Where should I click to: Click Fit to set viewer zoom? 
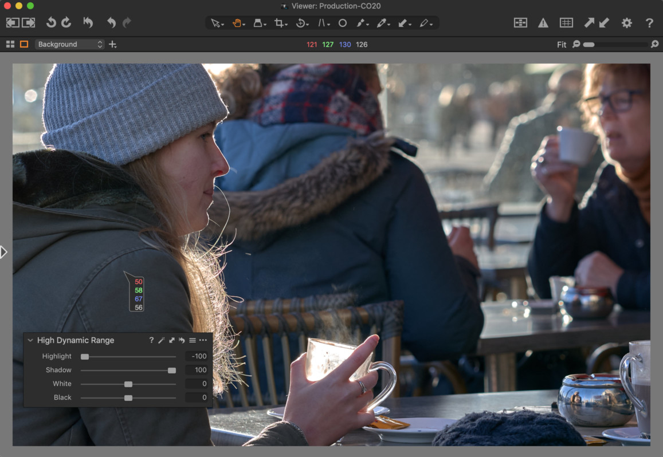(561, 44)
